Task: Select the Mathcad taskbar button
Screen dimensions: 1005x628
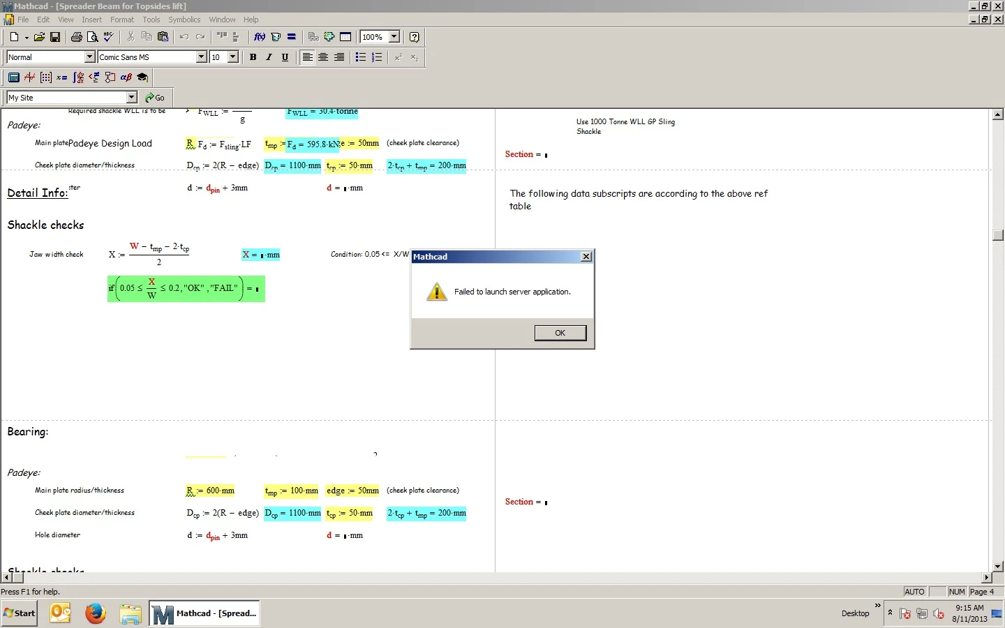Action: tap(204, 613)
